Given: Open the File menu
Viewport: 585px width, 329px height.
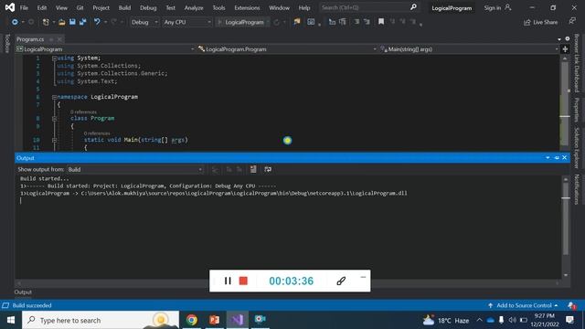Looking at the screenshot, I should pos(24,7).
